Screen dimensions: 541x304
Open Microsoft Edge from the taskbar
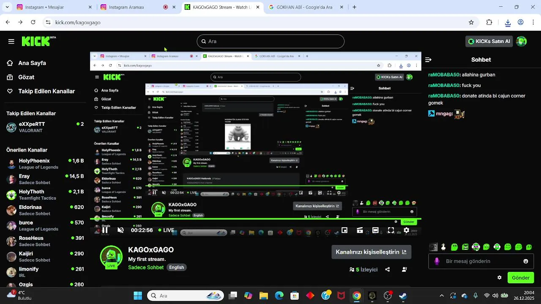[x=279, y=296]
